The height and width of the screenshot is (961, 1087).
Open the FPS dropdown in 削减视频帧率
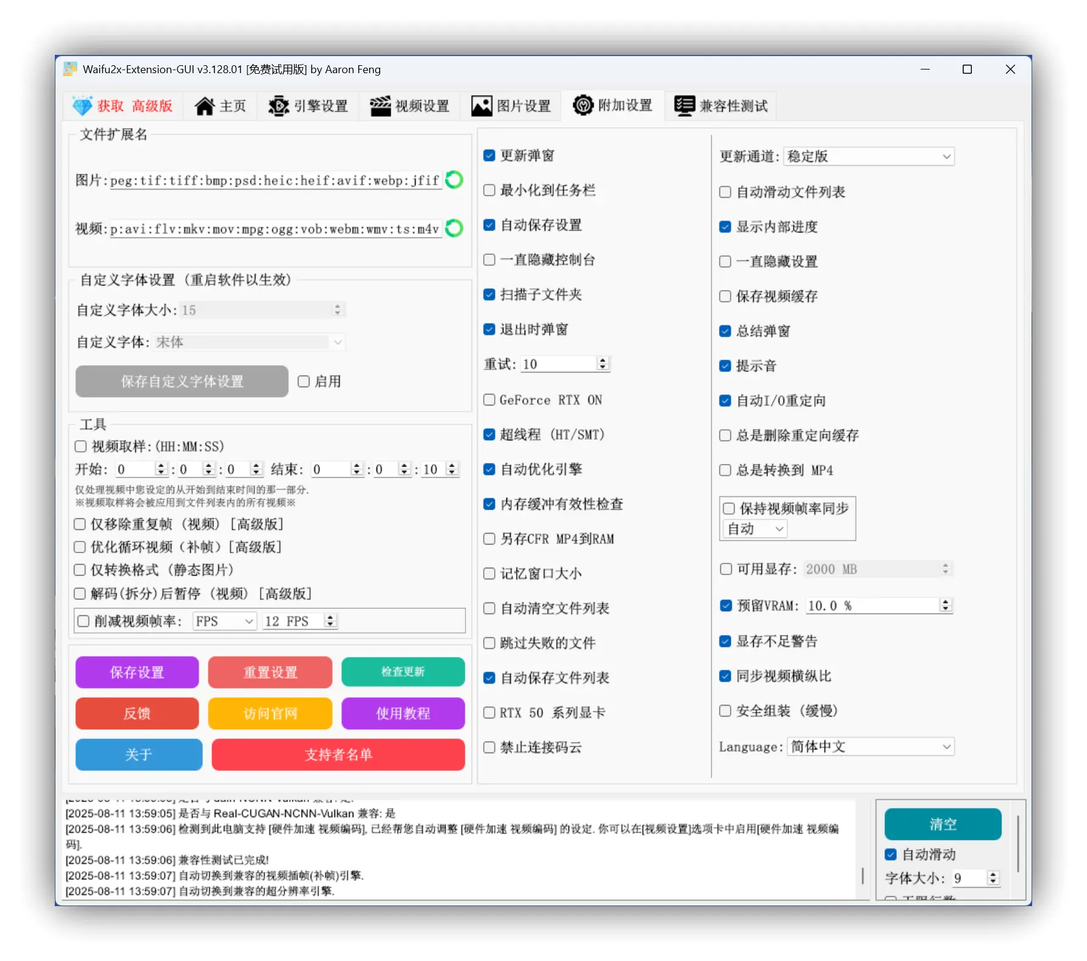(224, 621)
